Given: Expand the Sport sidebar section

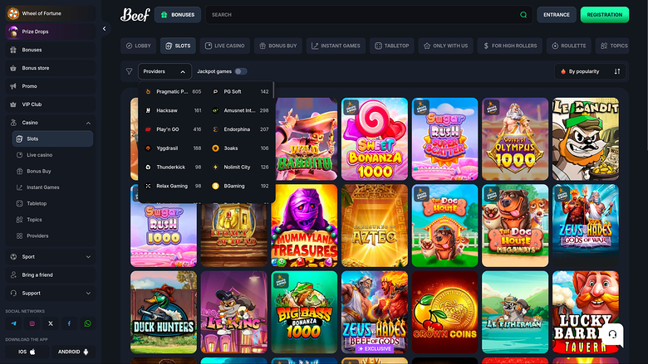Looking at the screenshot, I should coord(88,257).
